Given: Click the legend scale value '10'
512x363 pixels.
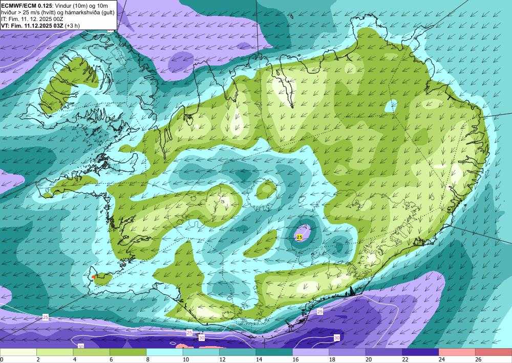Looking at the screenshot, I should (186, 359).
